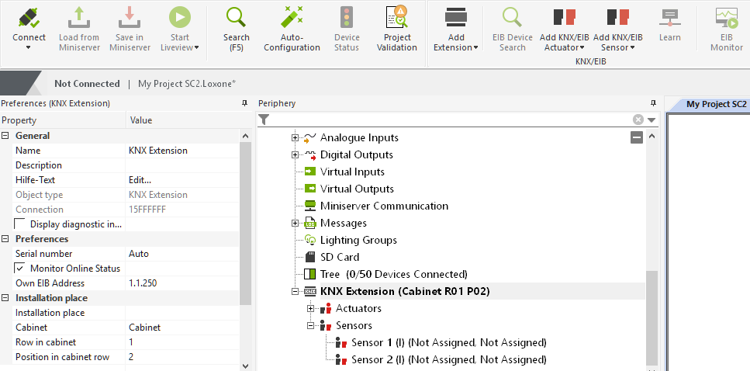Pin the Periphery panel
Screen dimensions: 750x371
point(654,103)
